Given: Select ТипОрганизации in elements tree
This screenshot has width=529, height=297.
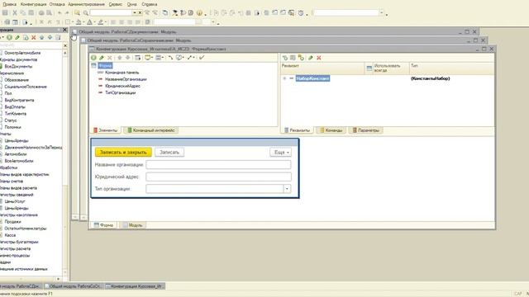Looking at the screenshot, I should pyautogui.click(x=120, y=92).
